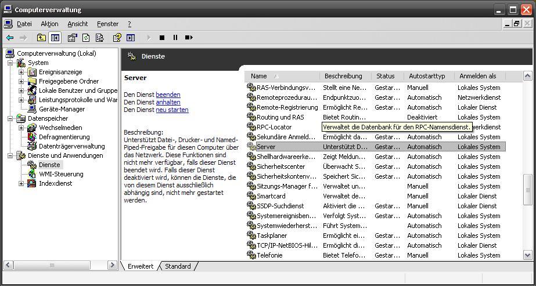Click the beenden link to stop service
The image size is (536, 286).
tap(168, 95)
